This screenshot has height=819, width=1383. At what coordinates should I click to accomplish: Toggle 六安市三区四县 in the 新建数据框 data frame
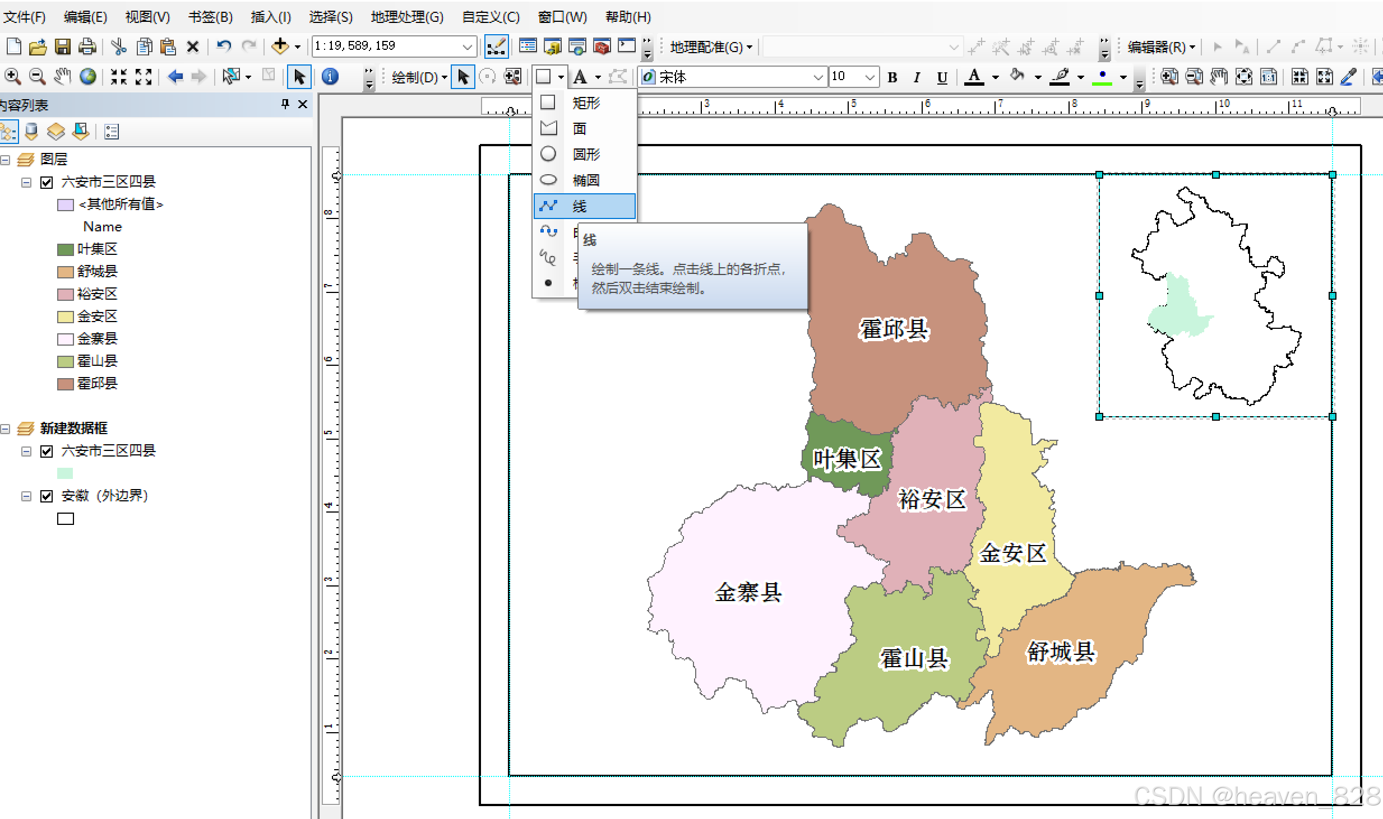(47, 451)
